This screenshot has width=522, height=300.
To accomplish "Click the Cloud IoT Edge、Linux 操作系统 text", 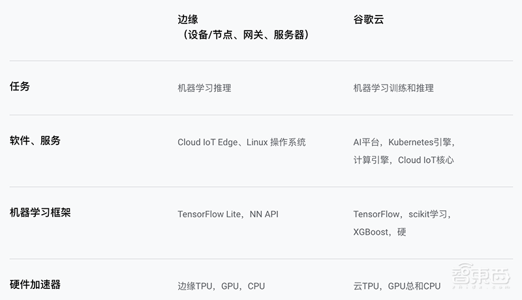I will [x=241, y=142].
